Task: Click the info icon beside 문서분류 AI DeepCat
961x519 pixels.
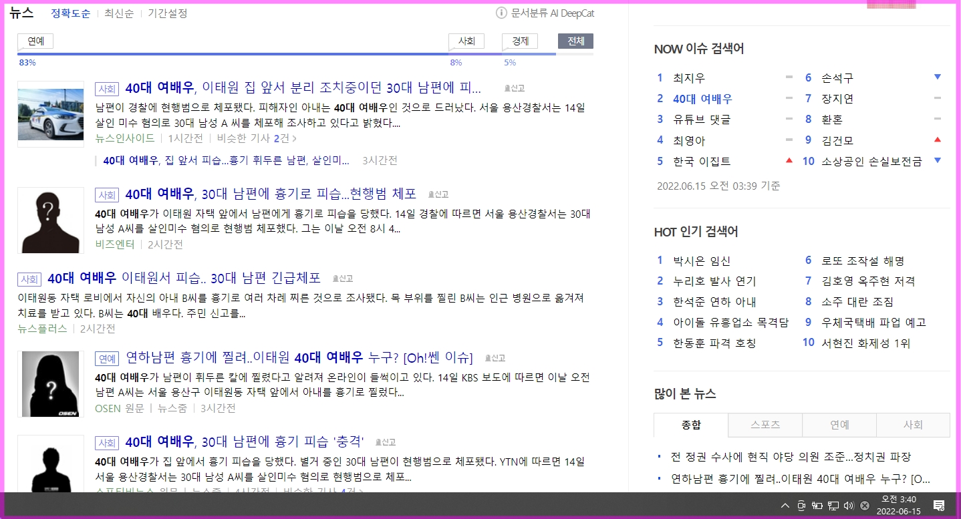Action: (501, 13)
